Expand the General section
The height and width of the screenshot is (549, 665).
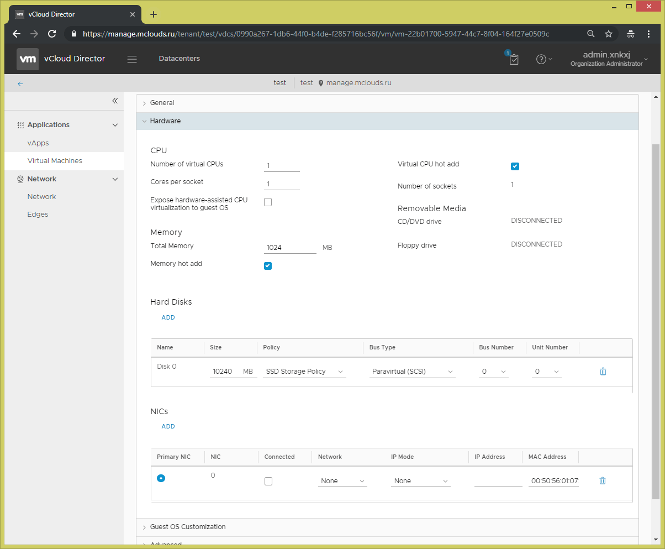pyautogui.click(x=387, y=103)
